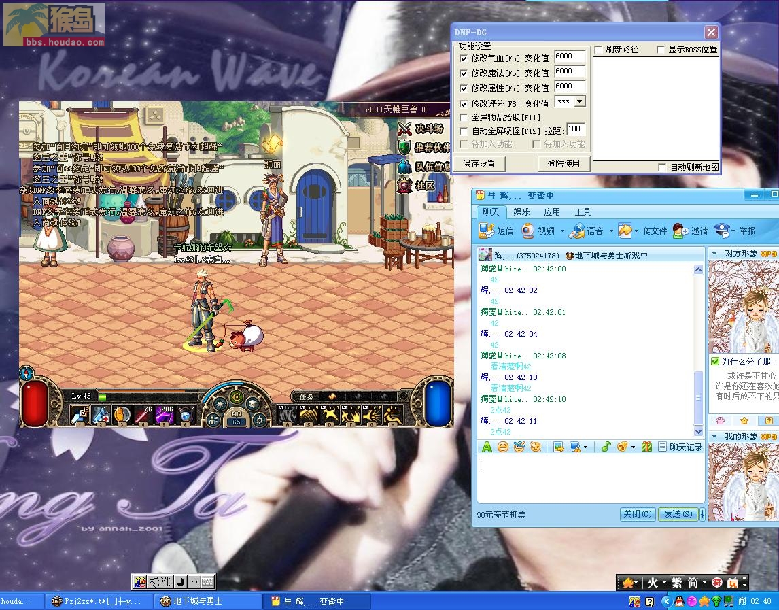Click the 符 symbol button on IME bar
779x610 pixels.
pos(717,583)
